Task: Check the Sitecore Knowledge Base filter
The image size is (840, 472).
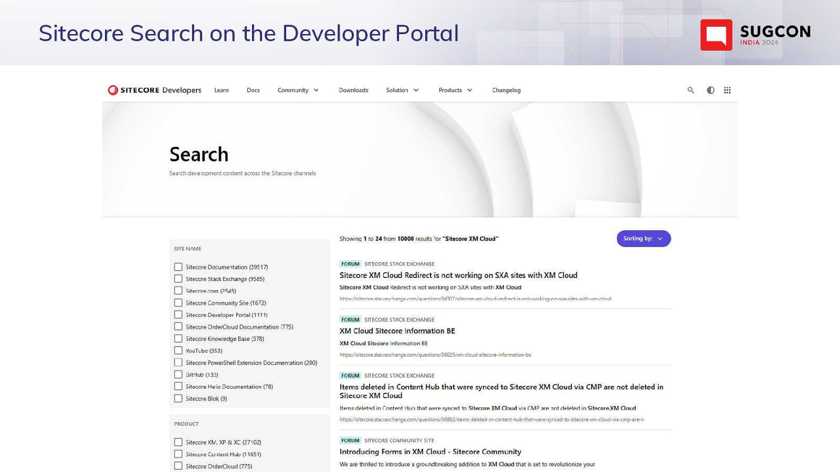Action: tap(178, 339)
